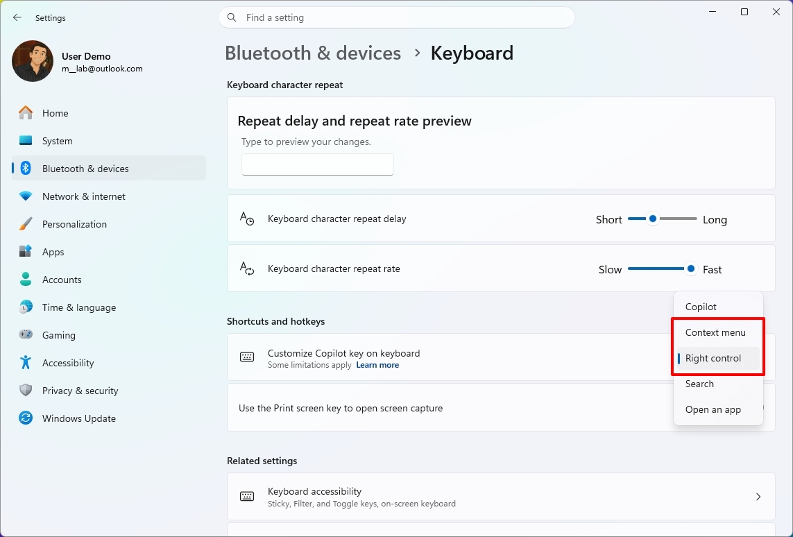Open Personalization settings

point(109,224)
